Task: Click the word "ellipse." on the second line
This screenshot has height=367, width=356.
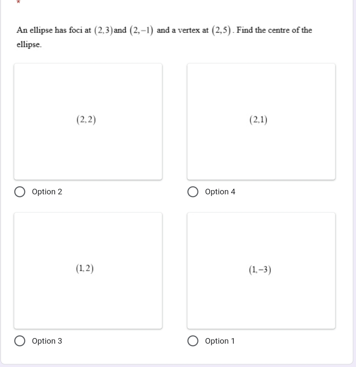Action: (29, 45)
